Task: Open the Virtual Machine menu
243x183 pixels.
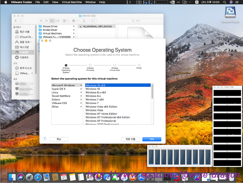Action: (x=72, y=2)
